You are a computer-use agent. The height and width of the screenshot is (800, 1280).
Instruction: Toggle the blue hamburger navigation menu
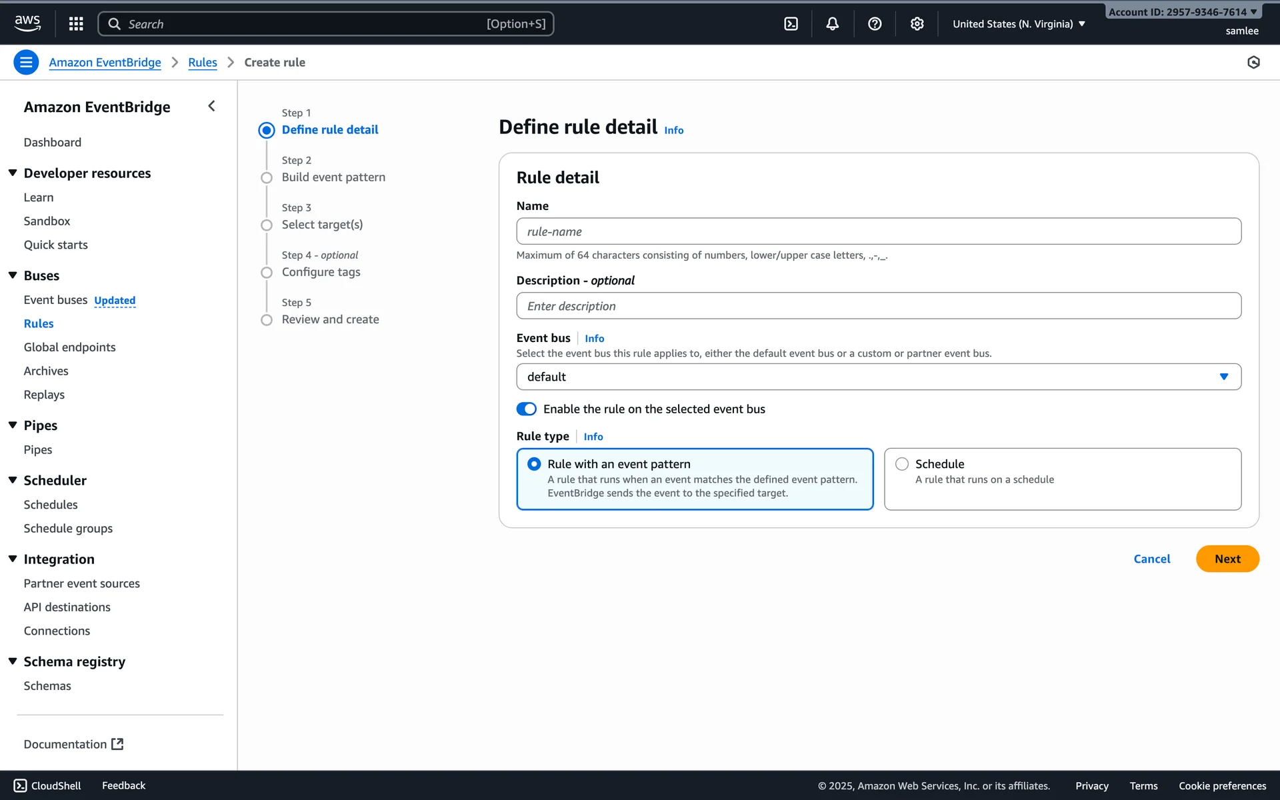click(x=26, y=62)
